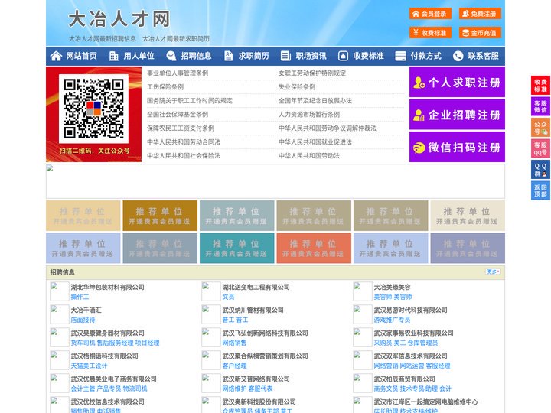The width and height of the screenshot is (551, 413).
Task: Click the 免费注册 button
Action: pyautogui.click(x=480, y=14)
